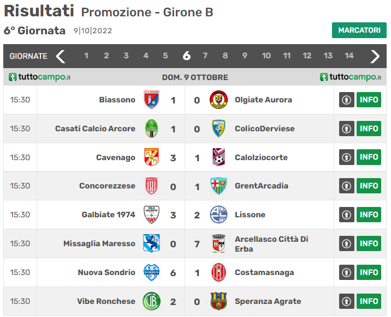Click the Vibe Ronchese team crest
The height and width of the screenshot is (317, 391).
coord(151,301)
